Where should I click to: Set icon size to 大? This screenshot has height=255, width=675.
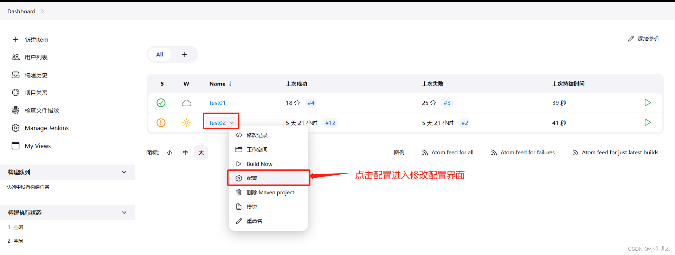pyautogui.click(x=201, y=153)
